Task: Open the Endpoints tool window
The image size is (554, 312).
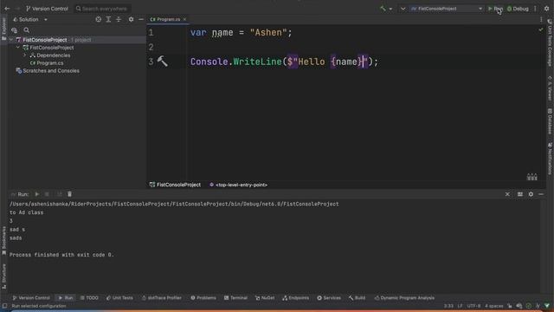Action: [295, 298]
